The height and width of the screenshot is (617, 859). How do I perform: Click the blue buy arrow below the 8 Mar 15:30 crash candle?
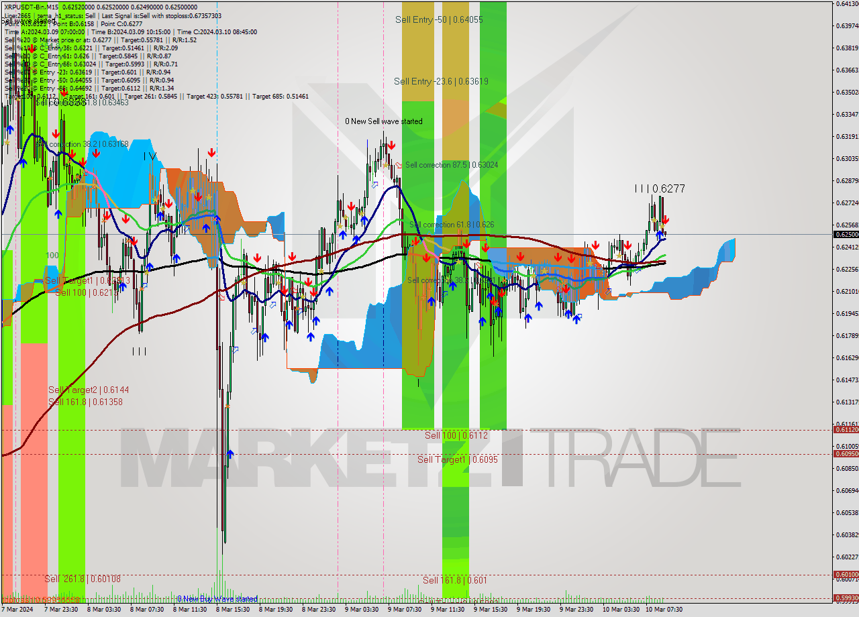click(230, 455)
